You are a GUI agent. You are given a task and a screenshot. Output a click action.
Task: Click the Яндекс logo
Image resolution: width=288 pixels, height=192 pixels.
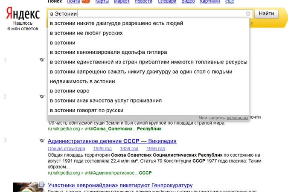click(x=23, y=14)
